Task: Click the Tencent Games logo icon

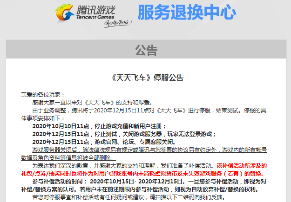Action: (64, 12)
